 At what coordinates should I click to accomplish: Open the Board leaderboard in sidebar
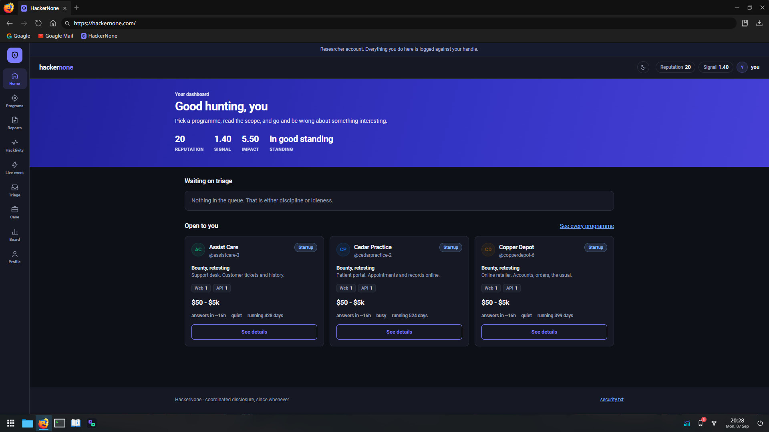(15, 235)
